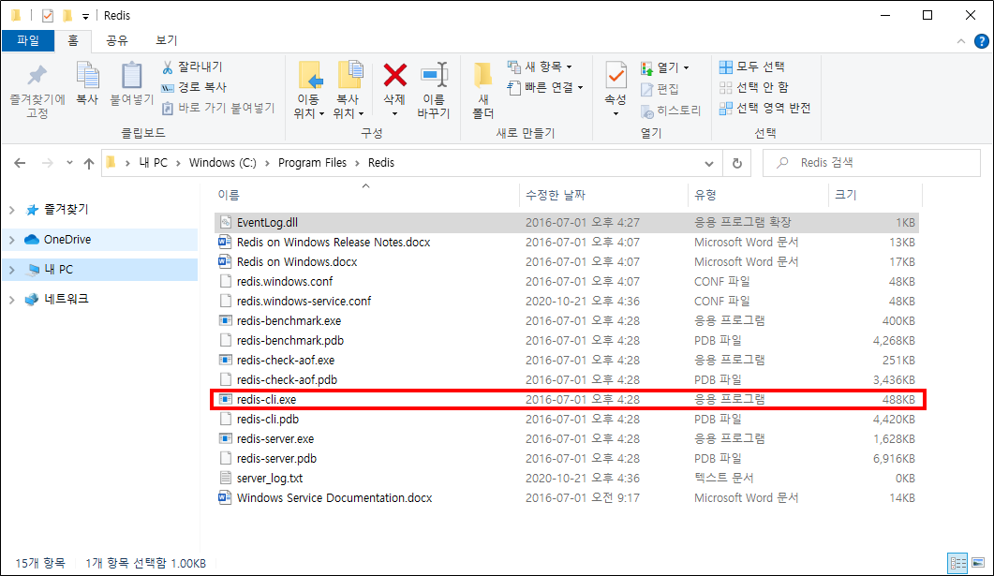This screenshot has height=576, width=994.
Task: Create a New folder (새 폴더)
Action: (483, 91)
